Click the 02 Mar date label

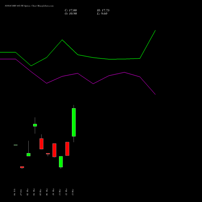(27, 192)
